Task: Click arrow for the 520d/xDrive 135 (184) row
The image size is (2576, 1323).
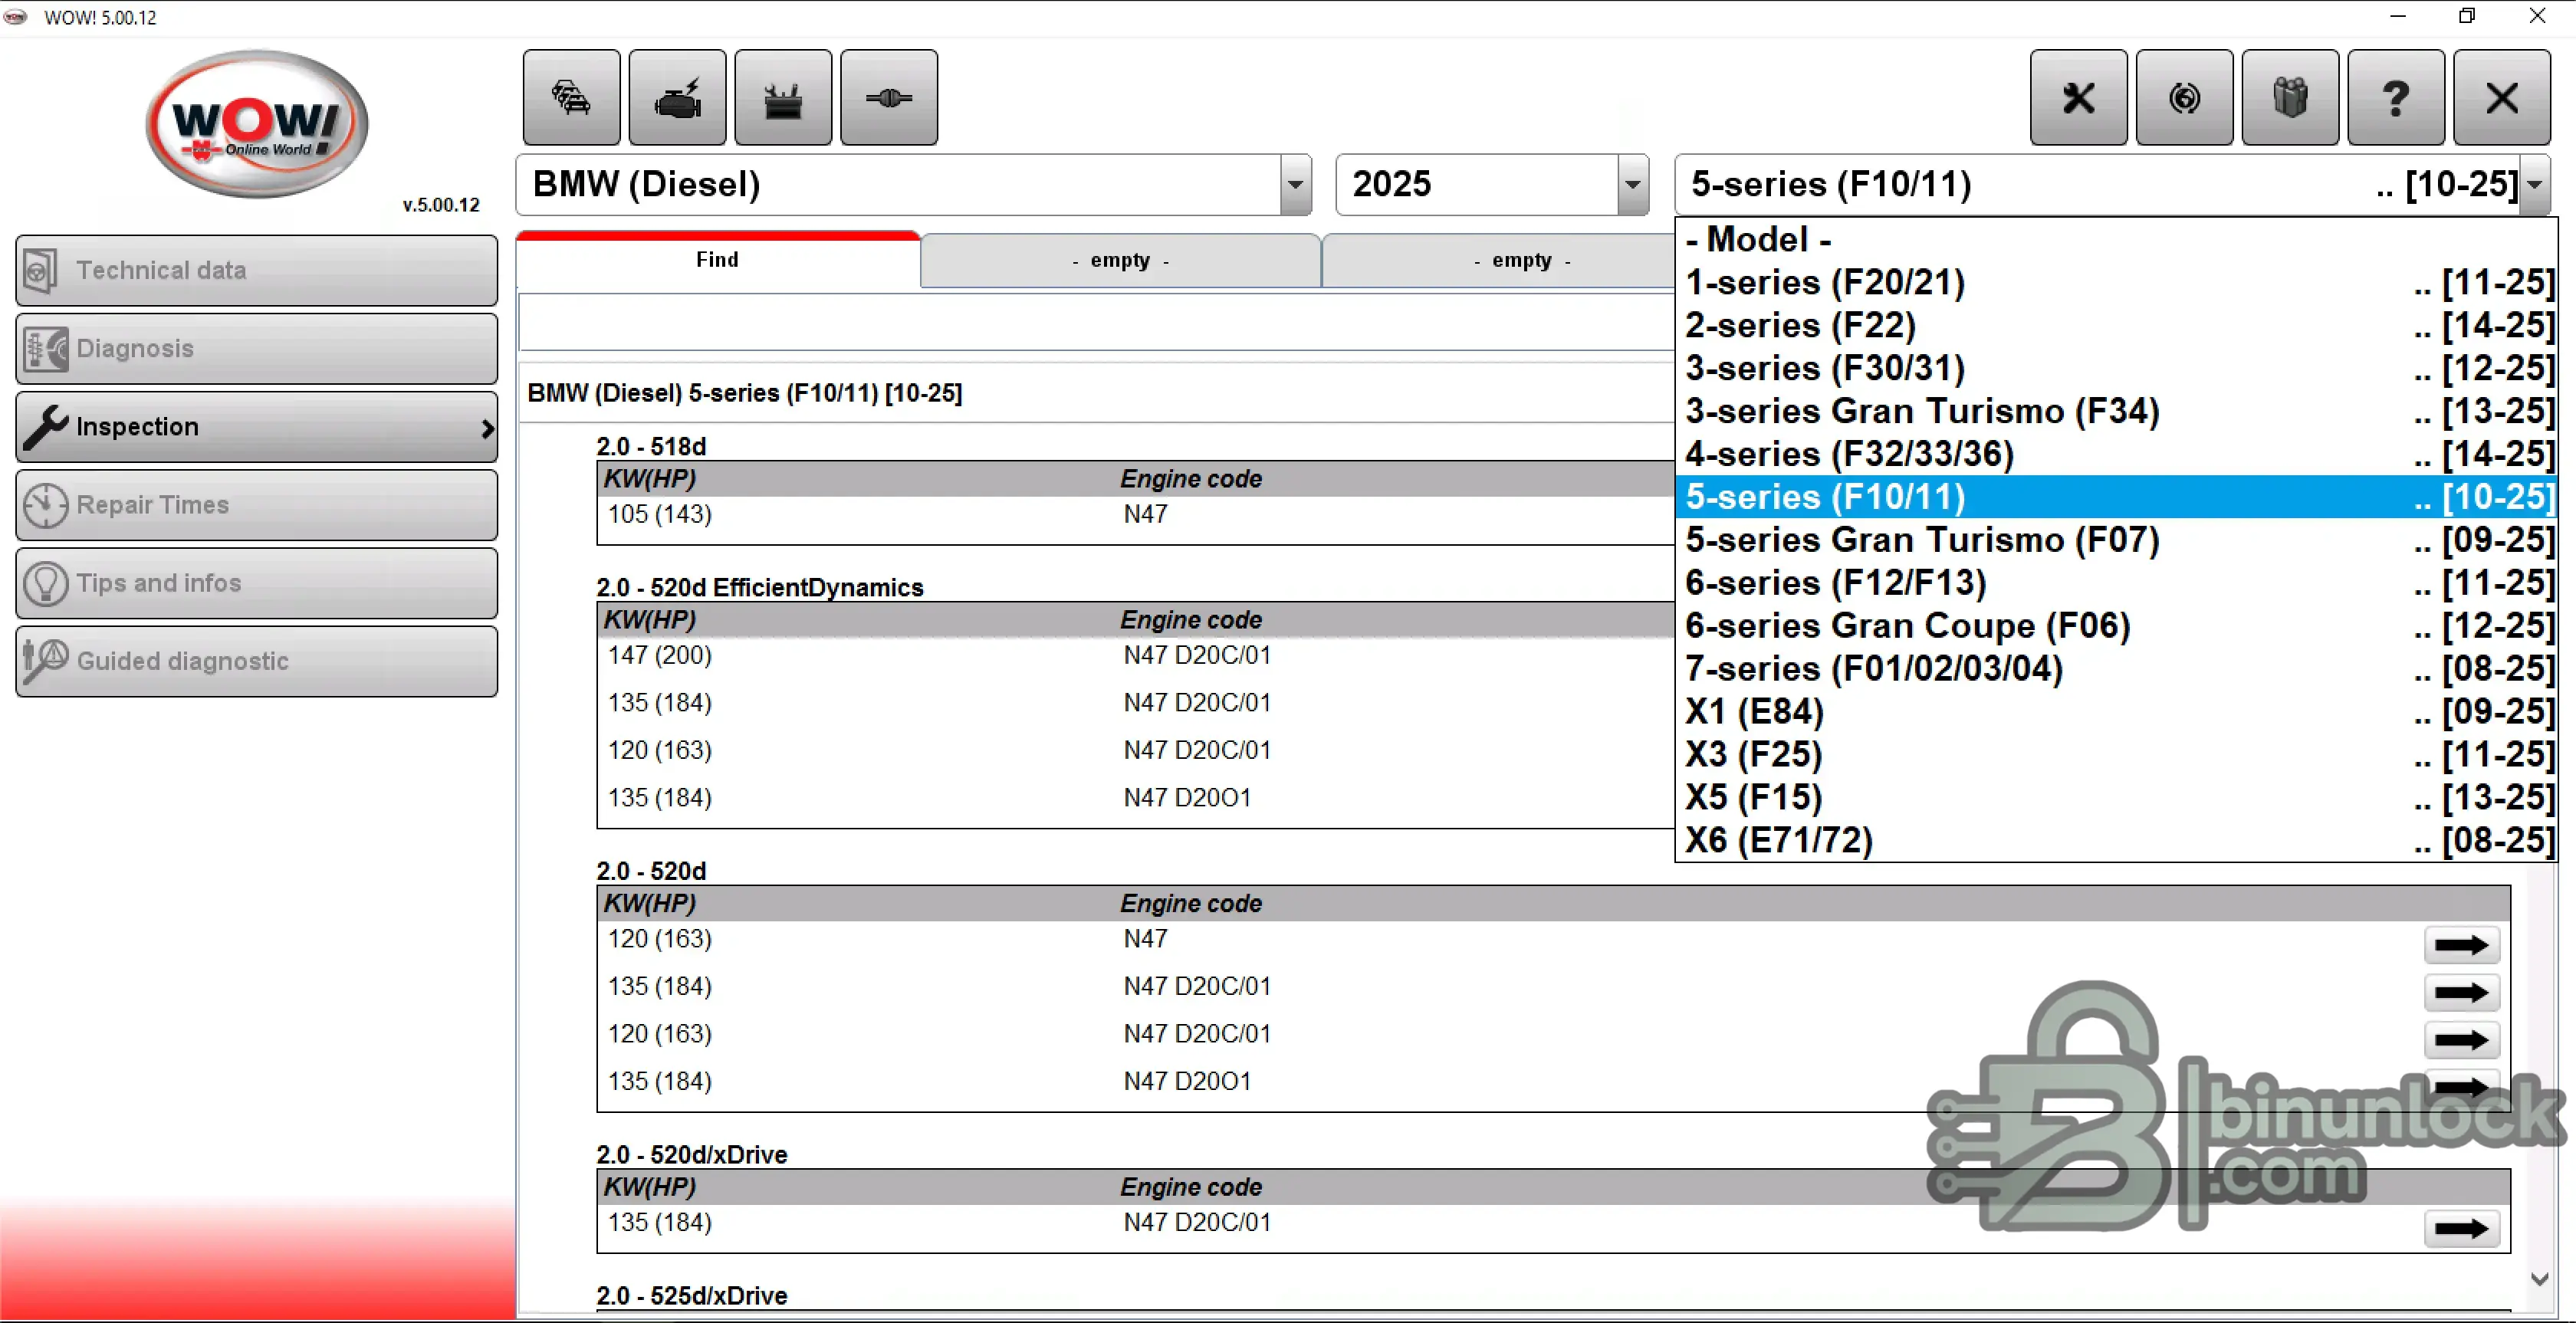Action: [2462, 1228]
